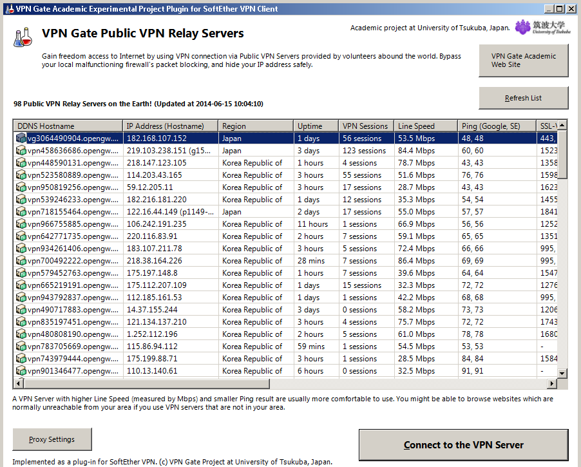Select hostname vpn783705669.opengw

pos(73,346)
